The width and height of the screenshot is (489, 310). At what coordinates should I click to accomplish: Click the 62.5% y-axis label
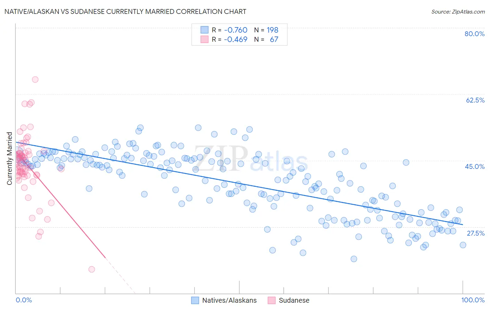(x=475, y=100)
